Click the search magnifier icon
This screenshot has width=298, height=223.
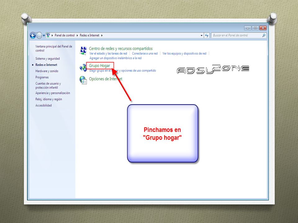click(x=264, y=35)
